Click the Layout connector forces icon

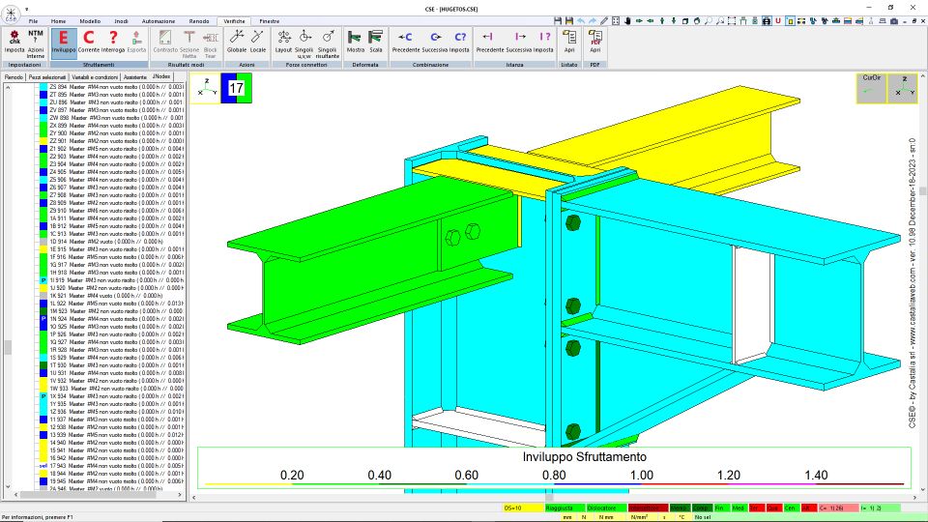283,43
